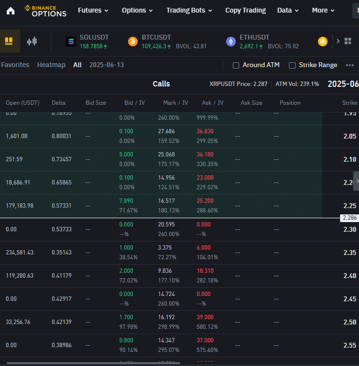Open the grid of all underlying assets
The height and width of the screenshot is (366, 359).
[348, 42]
